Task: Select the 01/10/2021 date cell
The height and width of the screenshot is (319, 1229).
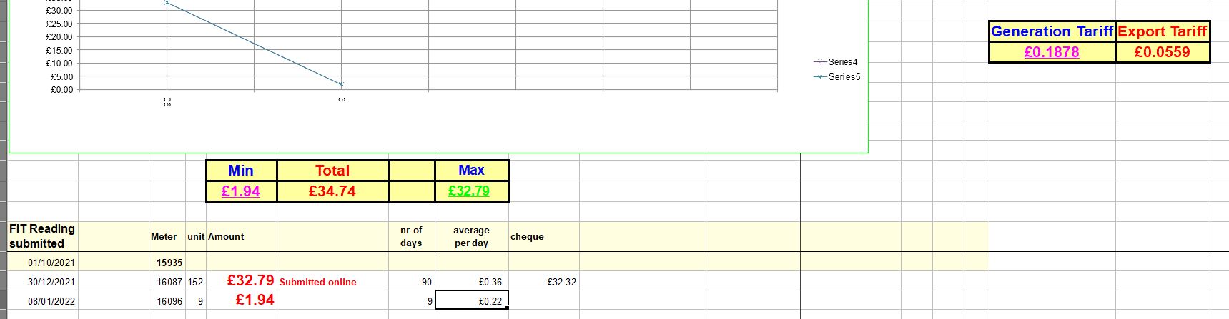Action: (51, 263)
